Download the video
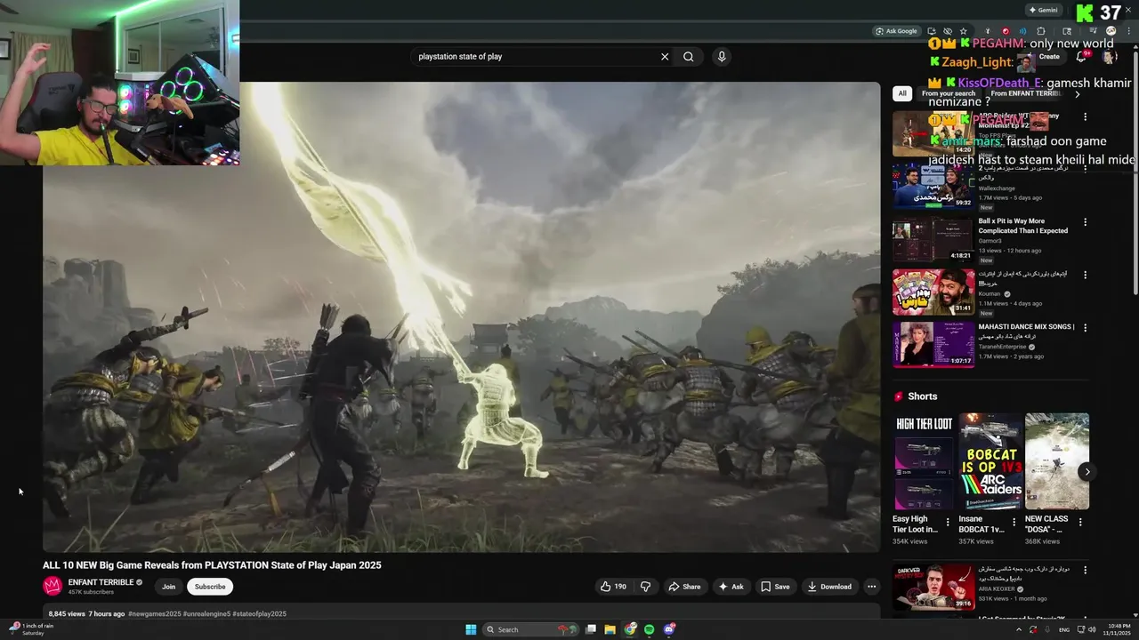The width and height of the screenshot is (1139, 640). (829, 587)
